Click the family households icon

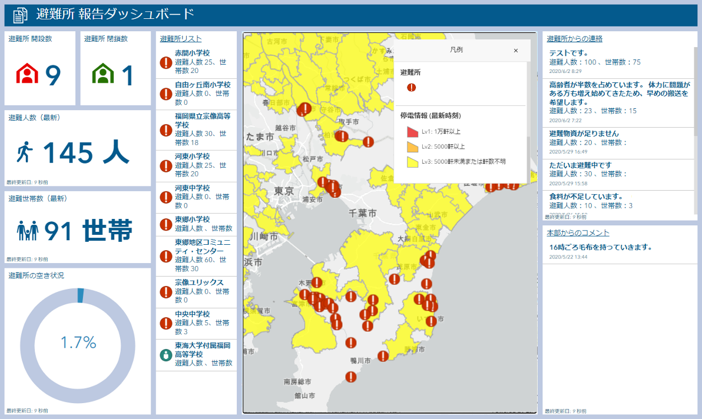[x=27, y=231]
